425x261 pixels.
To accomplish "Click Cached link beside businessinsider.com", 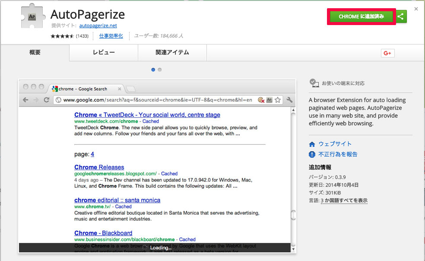I will (187, 239).
